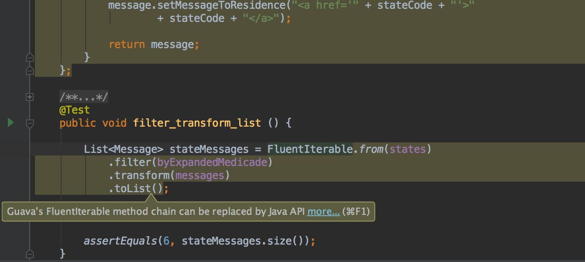This screenshot has height=262, width=585.
Task: Click the filter_transform_list method name
Action: click(x=197, y=123)
